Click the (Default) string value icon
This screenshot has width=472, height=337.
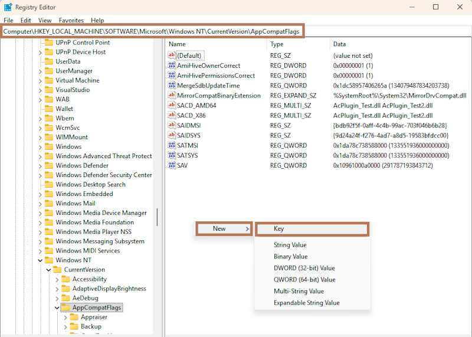point(172,55)
